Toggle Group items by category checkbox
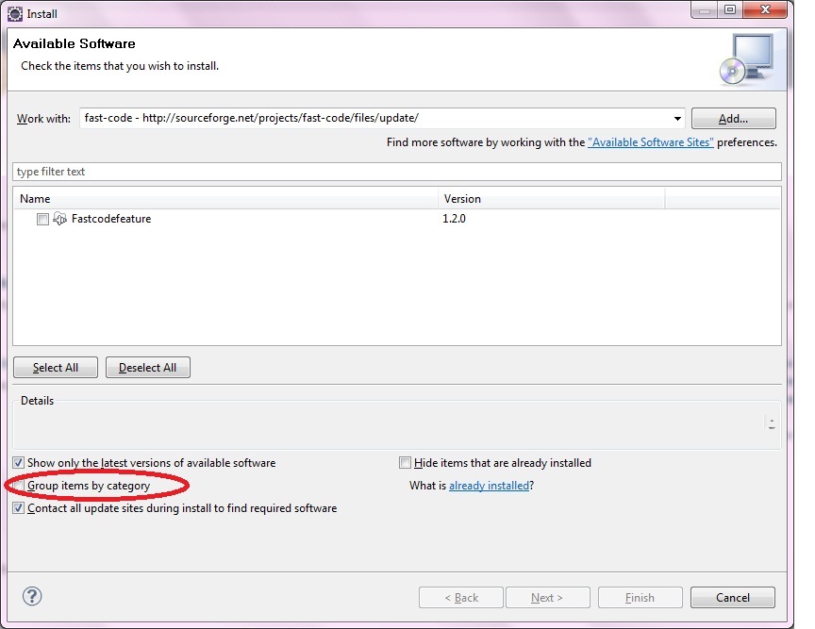The height and width of the screenshot is (629, 815). [x=20, y=486]
